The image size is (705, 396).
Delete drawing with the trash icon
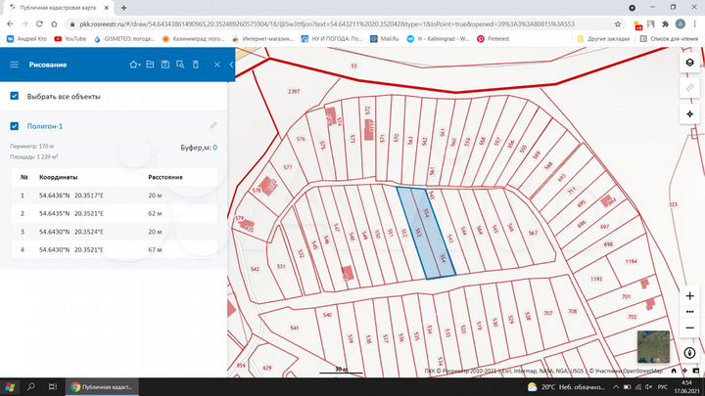point(198,65)
